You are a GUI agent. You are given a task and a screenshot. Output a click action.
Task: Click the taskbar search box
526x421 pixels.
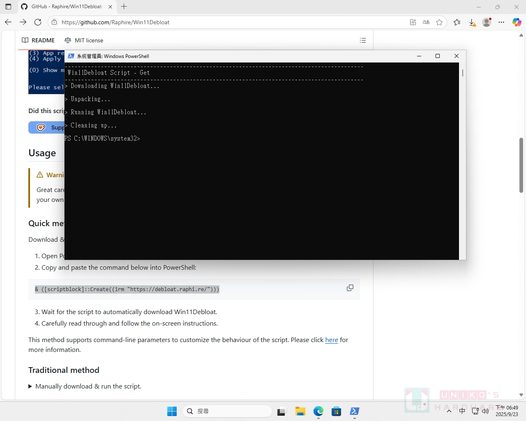pyautogui.click(x=227, y=411)
